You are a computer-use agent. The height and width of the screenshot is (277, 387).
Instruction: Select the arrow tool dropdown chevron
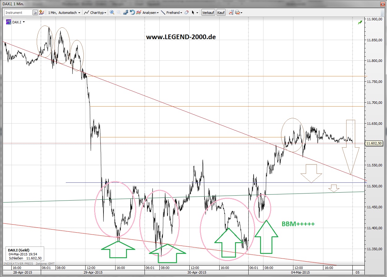pos(197,13)
